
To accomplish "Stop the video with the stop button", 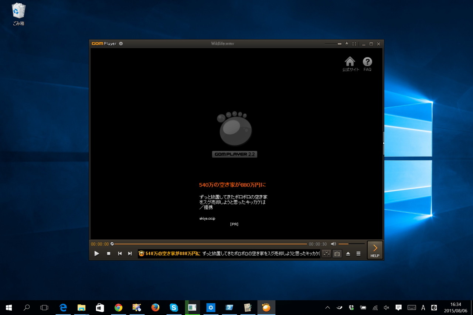I will click(109, 254).
